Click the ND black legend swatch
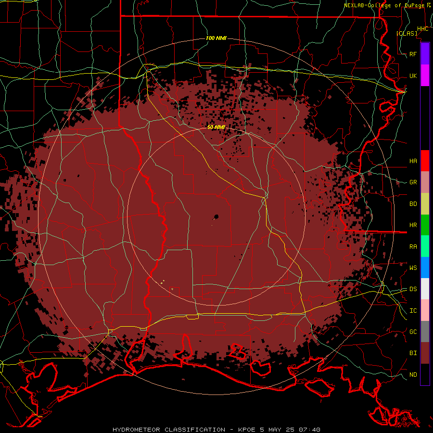 425,374
